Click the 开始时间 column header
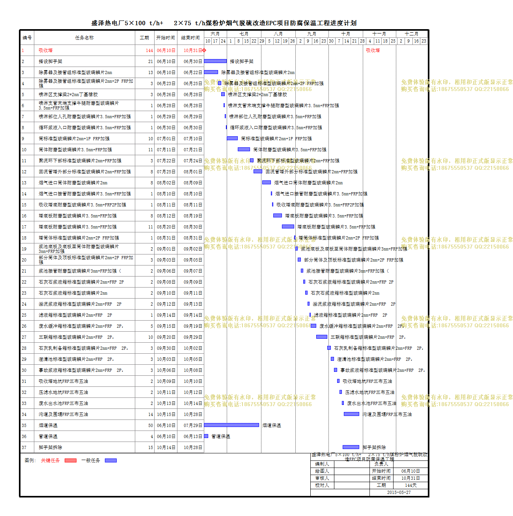The image size is (513, 516). (166, 38)
